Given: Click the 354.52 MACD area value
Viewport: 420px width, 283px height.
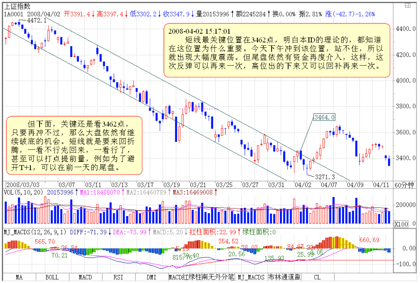Looking at the screenshot, I should pyautogui.click(x=228, y=241).
